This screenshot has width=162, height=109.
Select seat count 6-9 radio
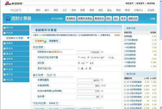pyautogui.click(x=88, y=63)
